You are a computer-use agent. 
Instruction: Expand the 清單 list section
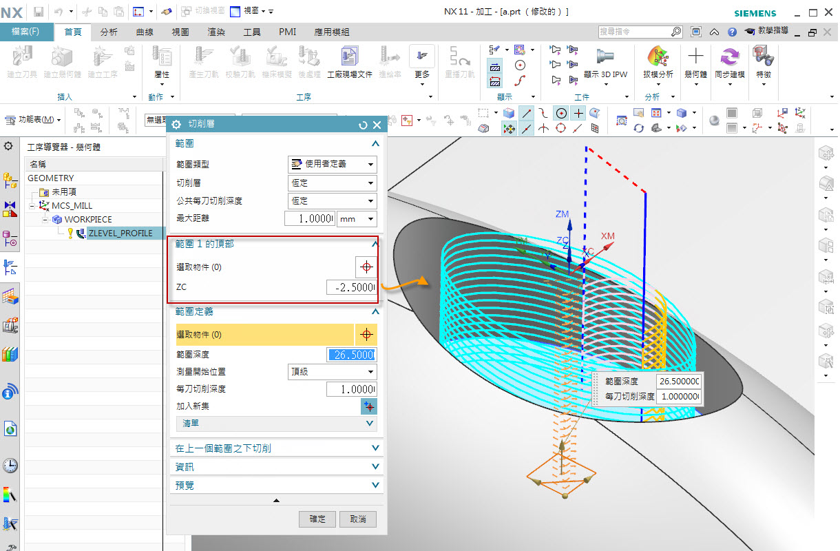tap(277, 424)
